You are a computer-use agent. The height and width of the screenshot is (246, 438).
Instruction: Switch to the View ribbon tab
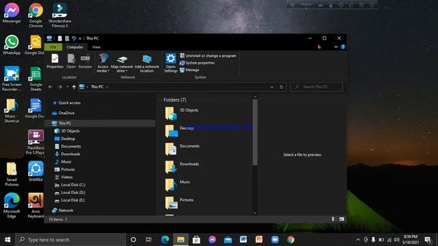pyautogui.click(x=96, y=47)
